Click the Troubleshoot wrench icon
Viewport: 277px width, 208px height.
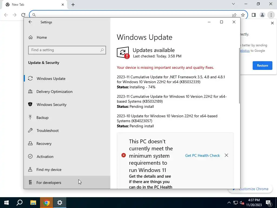[30, 130]
